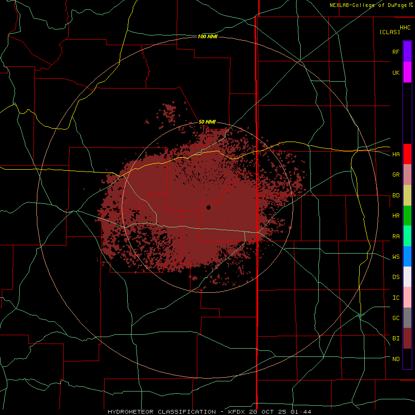Click the 50 NMI range ring label
Screen dimensions: 415x415
pyautogui.click(x=207, y=122)
